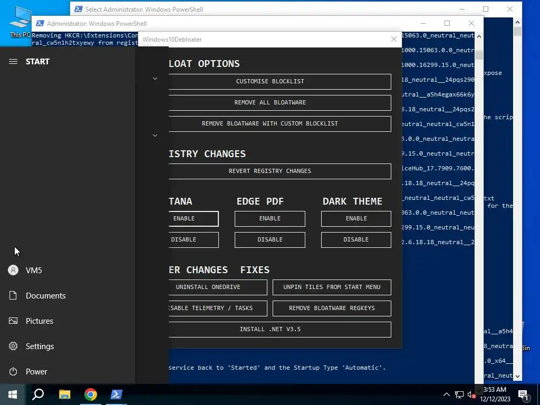Maximize the Select Administrator PowerShell window
Viewport: 540px width, 405px height.
click(486, 9)
